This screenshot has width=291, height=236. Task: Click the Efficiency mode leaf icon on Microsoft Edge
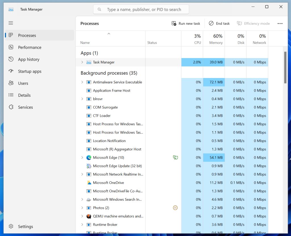point(175,157)
